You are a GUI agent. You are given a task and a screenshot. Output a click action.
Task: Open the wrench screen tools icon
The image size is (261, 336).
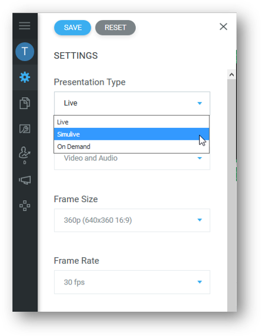pyautogui.click(x=25, y=129)
